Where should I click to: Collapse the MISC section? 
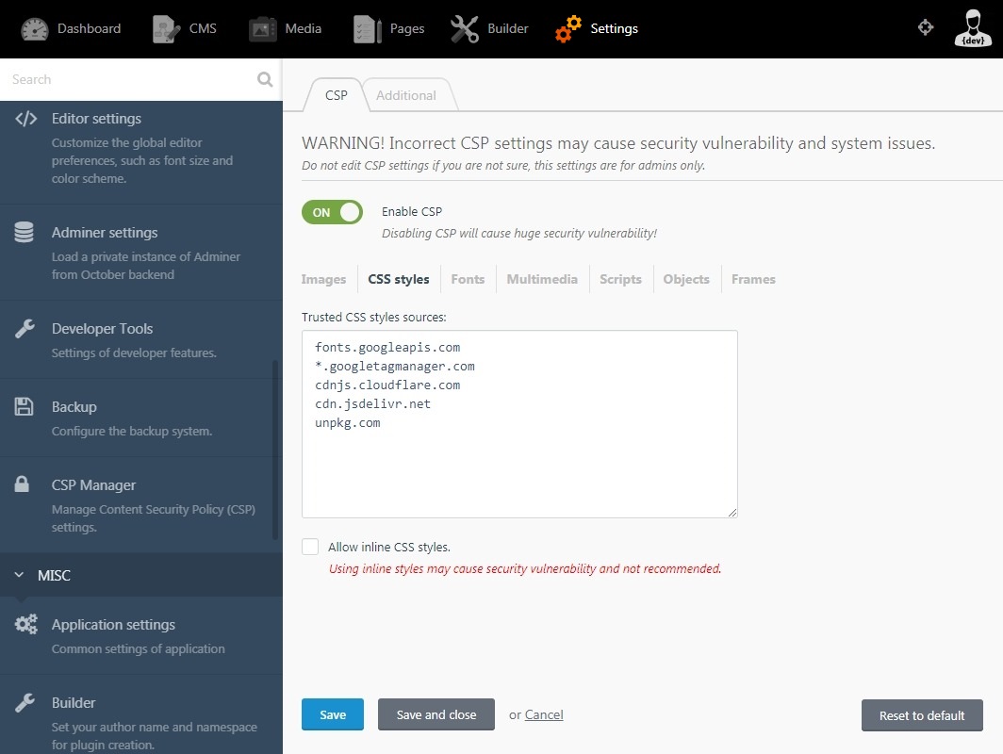click(x=141, y=576)
